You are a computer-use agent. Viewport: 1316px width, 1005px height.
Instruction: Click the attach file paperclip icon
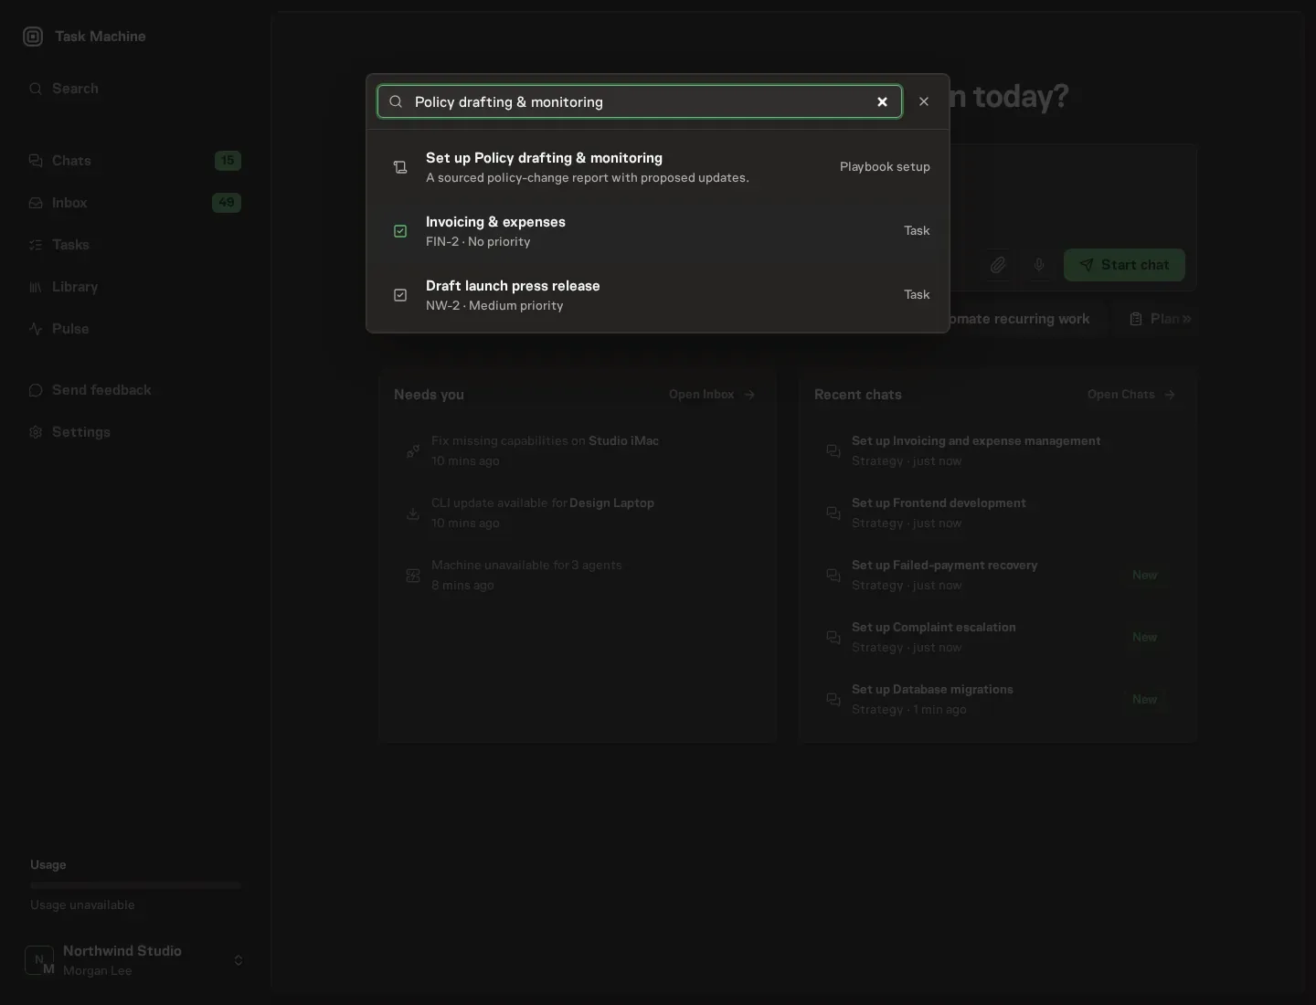click(x=998, y=265)
